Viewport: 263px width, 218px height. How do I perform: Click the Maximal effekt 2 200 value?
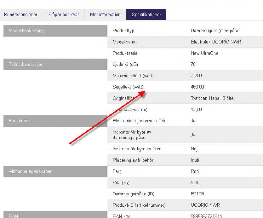[196, 76]
